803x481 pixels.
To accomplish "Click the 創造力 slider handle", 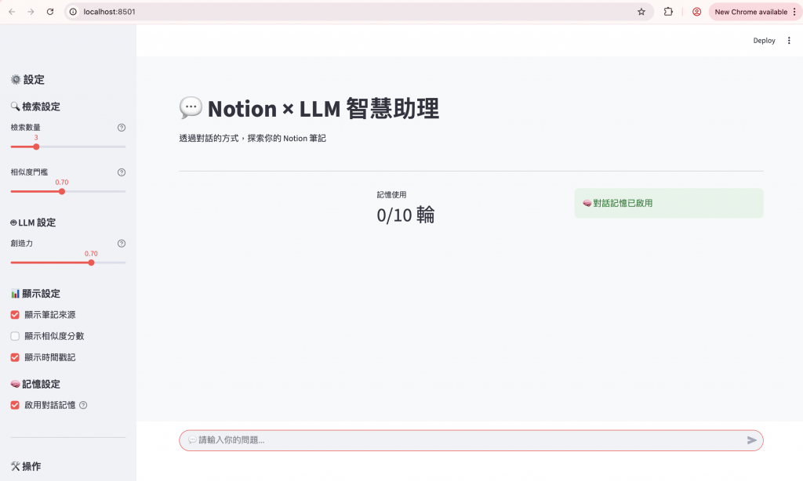I will click(91, 262).
